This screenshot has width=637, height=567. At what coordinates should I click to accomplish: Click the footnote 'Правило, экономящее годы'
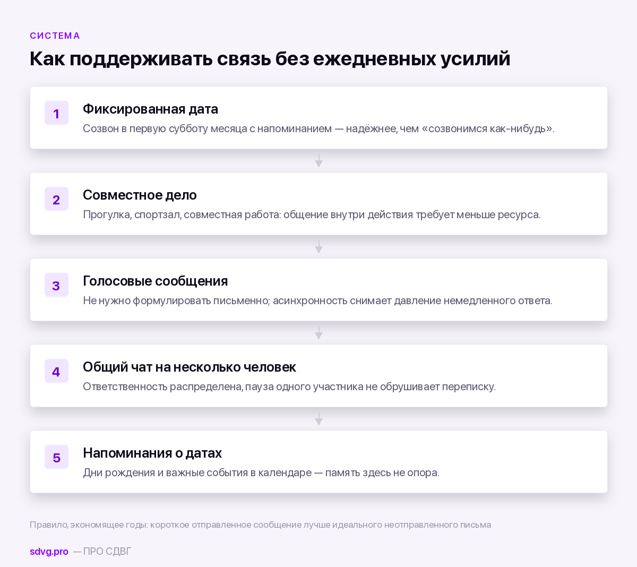click(x=260, y=525)
